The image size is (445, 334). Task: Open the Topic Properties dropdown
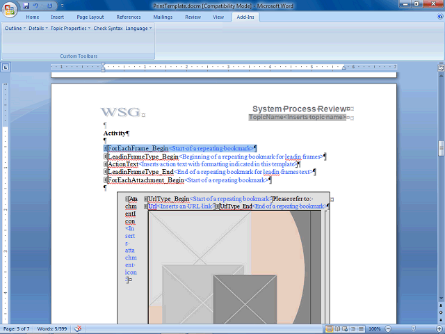(x=71, y=28)
